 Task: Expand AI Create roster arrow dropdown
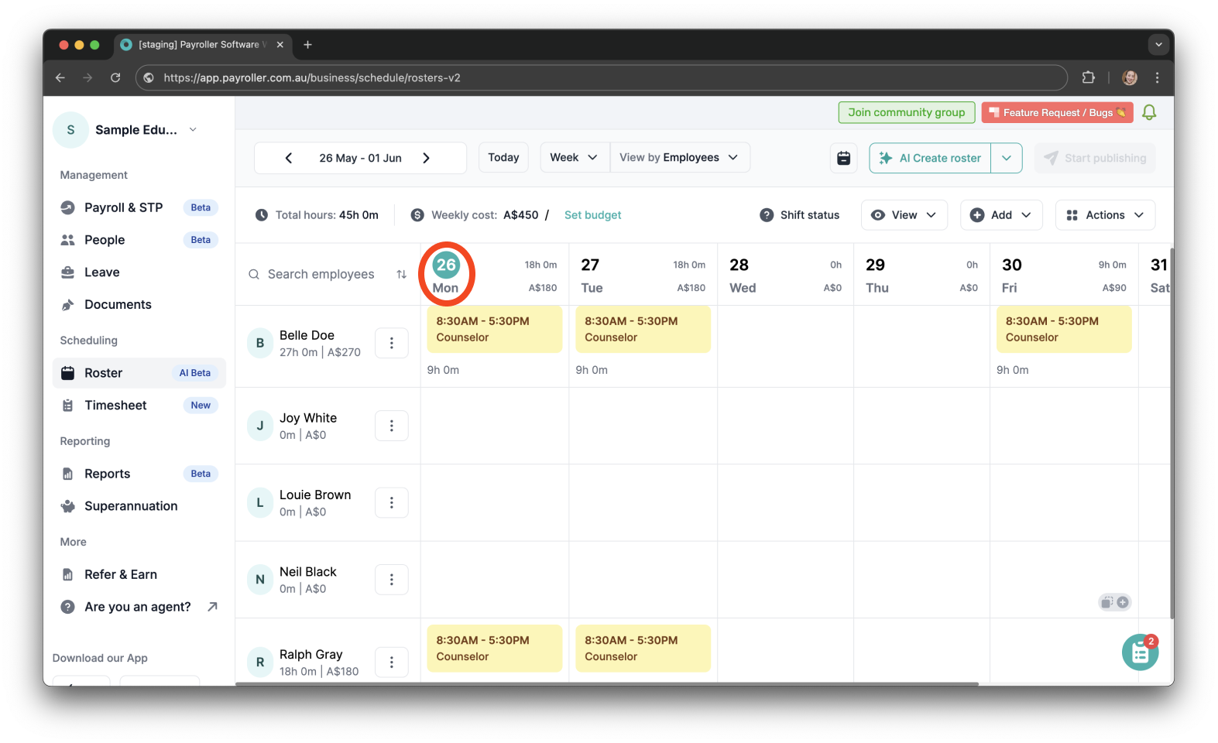[x=1007, y=158]
